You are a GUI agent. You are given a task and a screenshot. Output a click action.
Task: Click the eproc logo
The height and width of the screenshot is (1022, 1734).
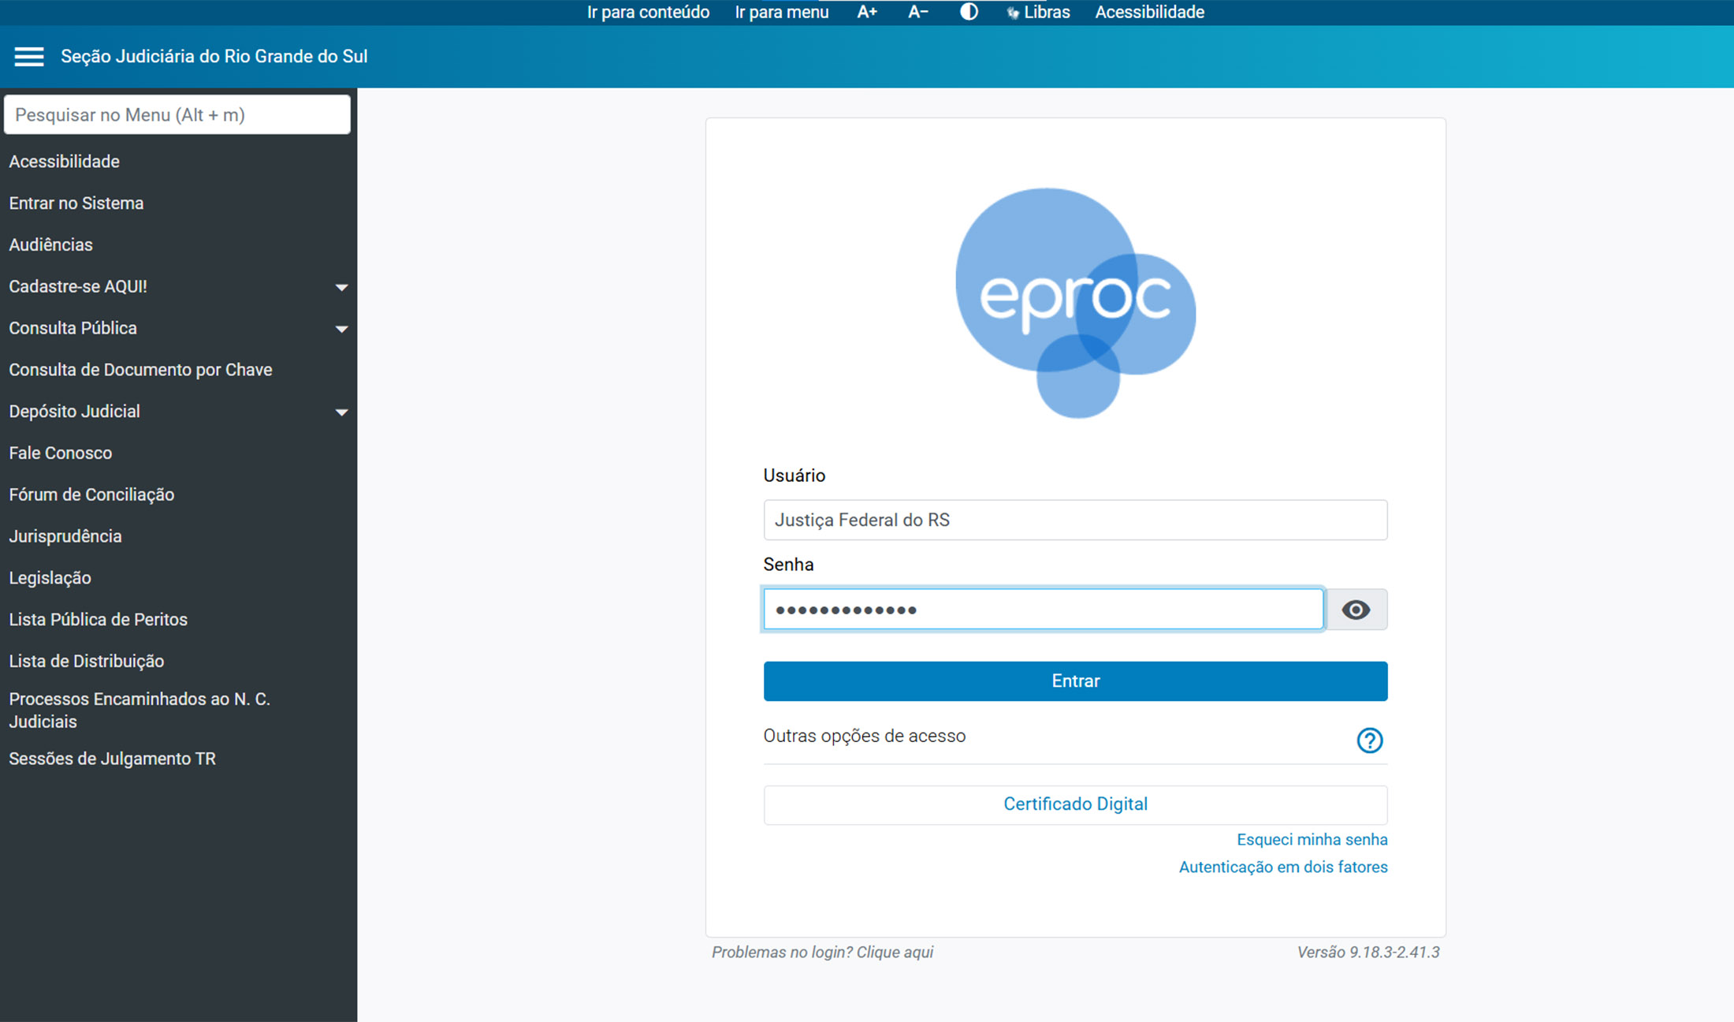[1075, 302]
